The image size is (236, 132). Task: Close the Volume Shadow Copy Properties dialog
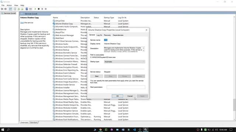click(146, 30)
